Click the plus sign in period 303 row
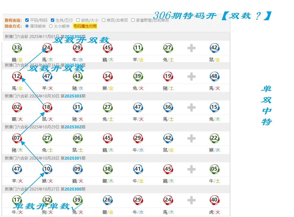This screenshot has height=217, width=294. [x=191, y=107]
